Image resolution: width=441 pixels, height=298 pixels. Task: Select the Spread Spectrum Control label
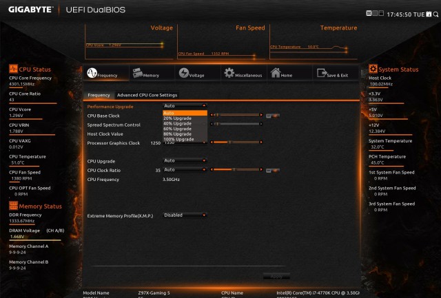[114, 125]
